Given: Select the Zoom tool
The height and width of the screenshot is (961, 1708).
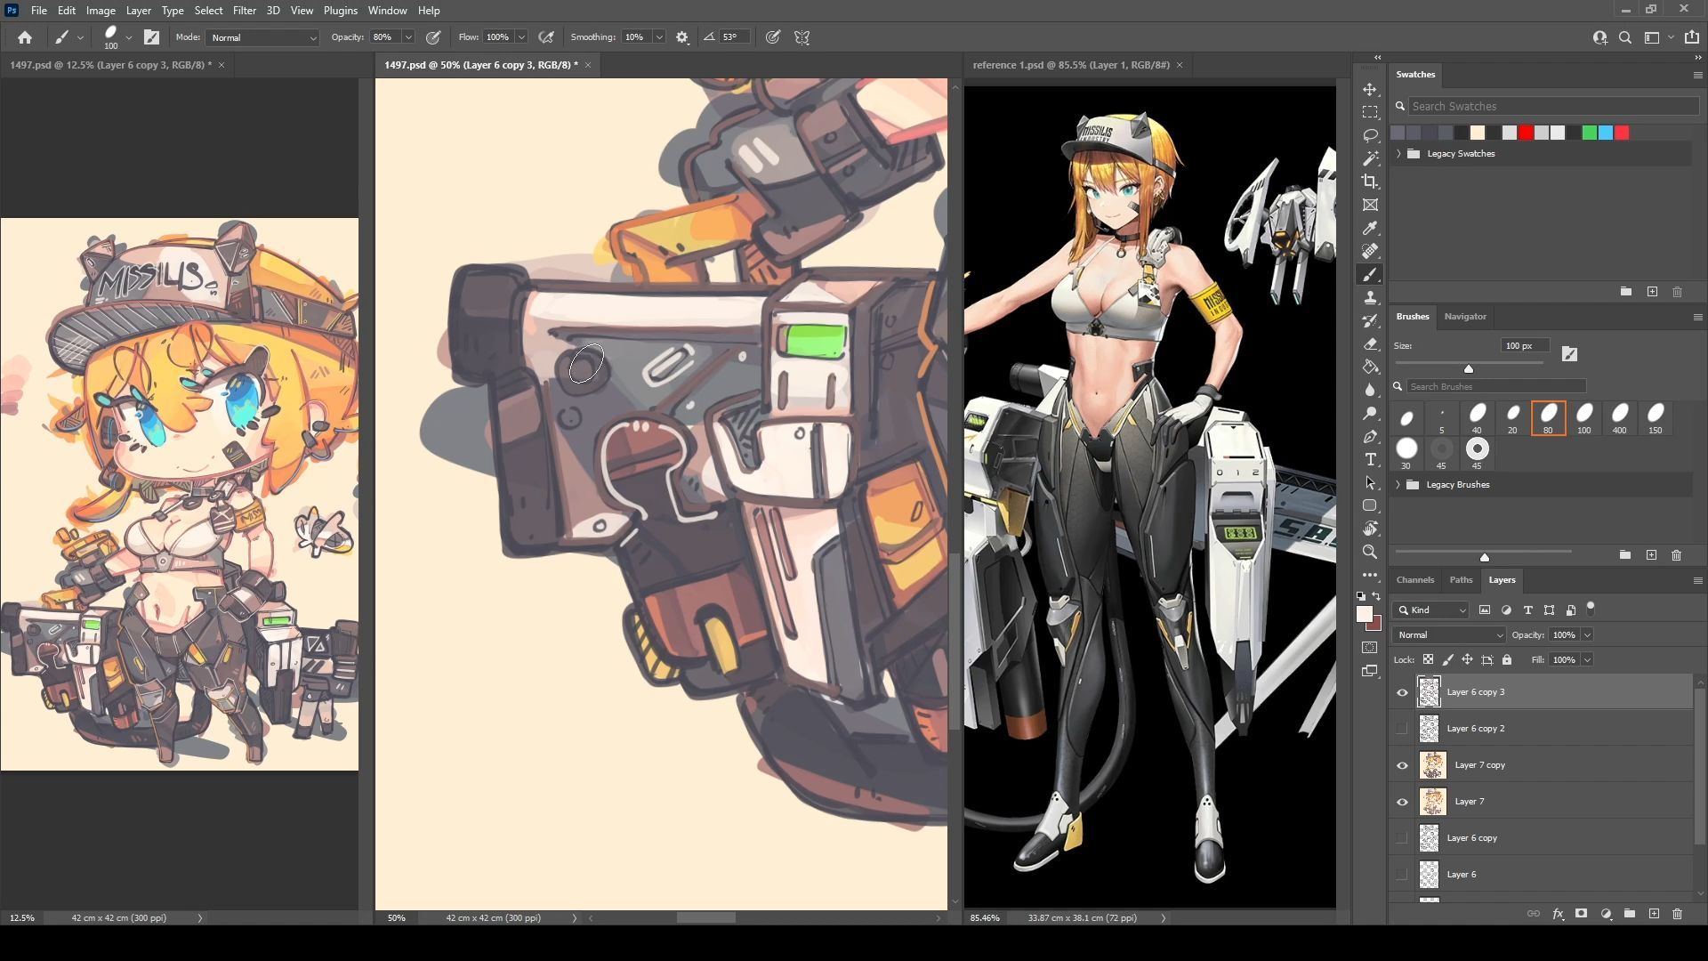Looking at the screenshot, I should pyautogui.click(x=1370, y=552).
